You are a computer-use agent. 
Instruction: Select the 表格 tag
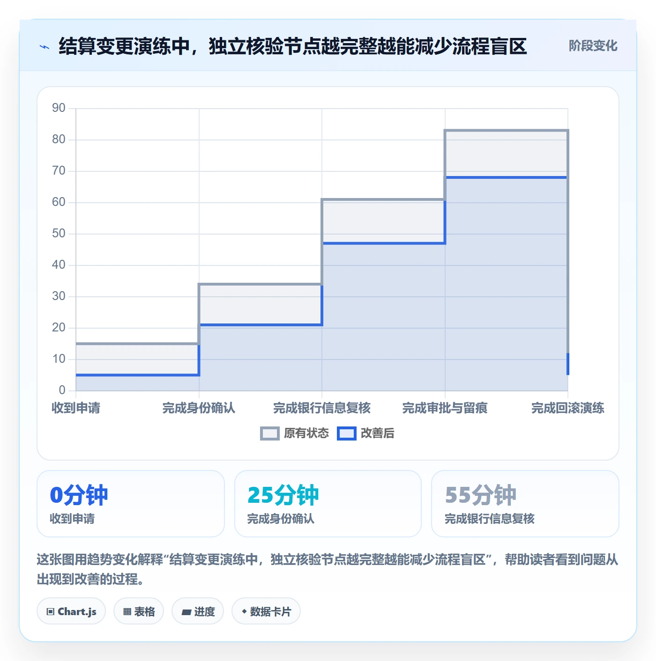pos(139,611)
